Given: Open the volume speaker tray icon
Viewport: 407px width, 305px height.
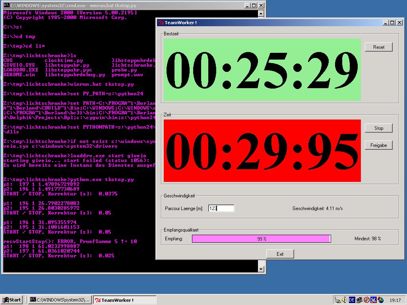Looking at the screenshot, I should click(345, 300).
